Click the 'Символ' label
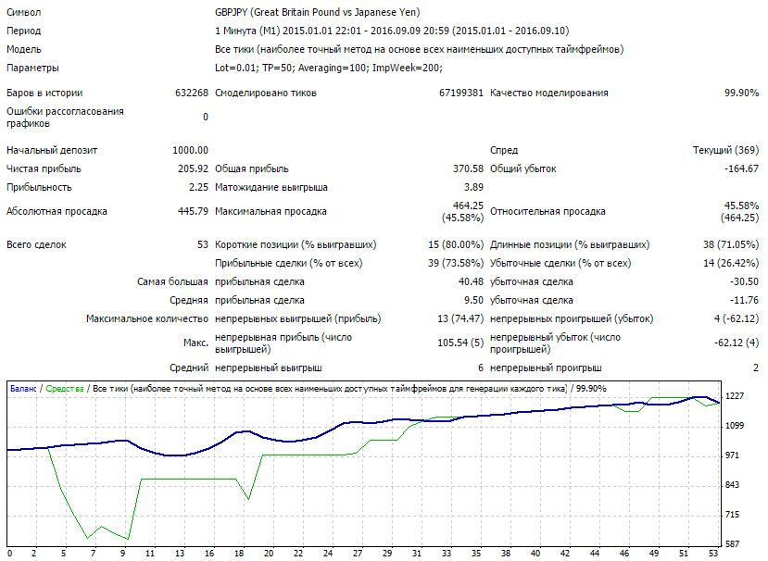768x561 pixels. [x=23, y=12]
